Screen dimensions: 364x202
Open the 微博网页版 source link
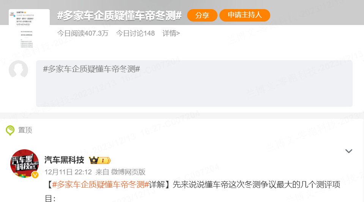128,172
